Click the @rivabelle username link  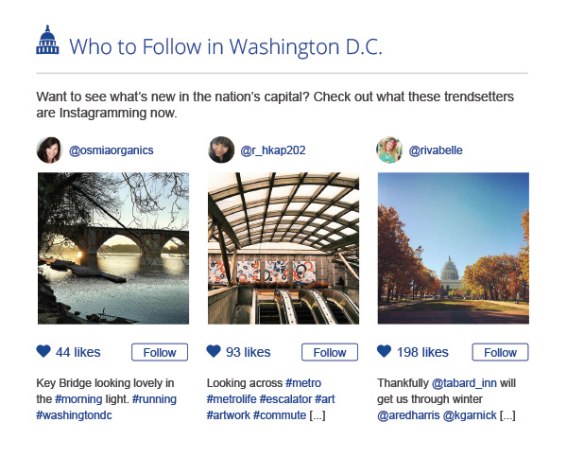pos(436,150)
